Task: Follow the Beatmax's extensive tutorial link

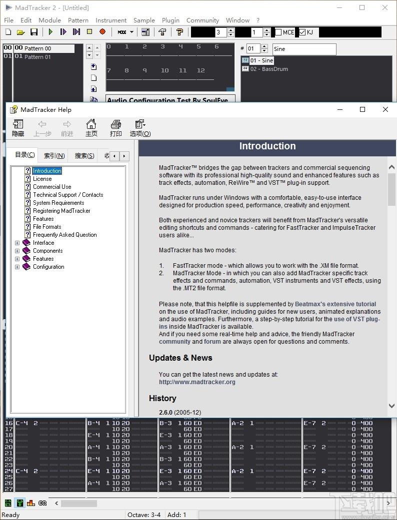Action: (335, 304)
